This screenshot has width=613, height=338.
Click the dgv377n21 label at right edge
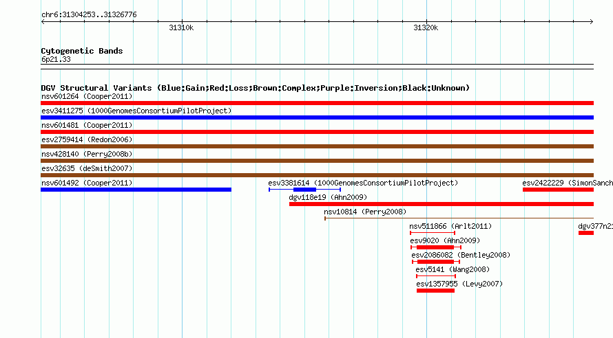[595, 226]
